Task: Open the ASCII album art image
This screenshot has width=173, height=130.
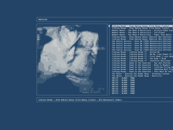Action: pyautogui.click(x=72, y=59)
